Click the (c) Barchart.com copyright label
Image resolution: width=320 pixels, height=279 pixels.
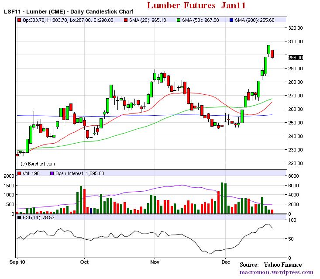tap(38, 164)
